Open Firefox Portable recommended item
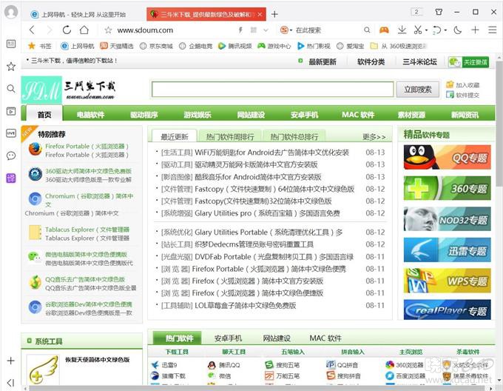Image resolution: width=503 pixels, height=391 pixels. point(87,147)
